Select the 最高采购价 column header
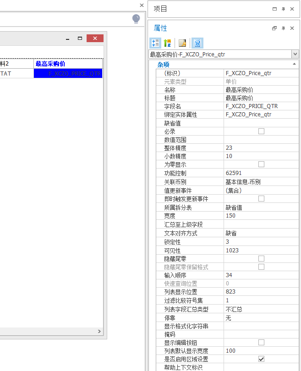The image size is (301, 371). pyautogui.click(x=68, y=64)
